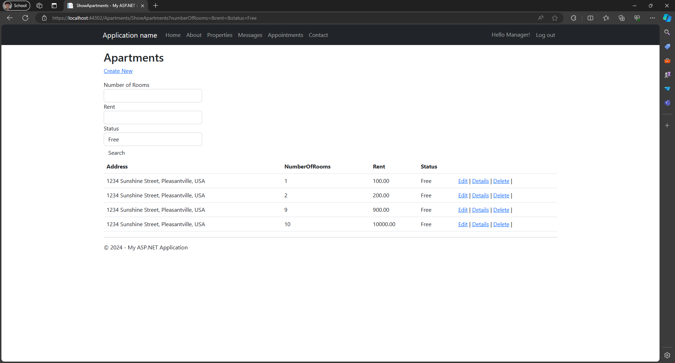
Task: Click the Rent column header
Action: click(x=379, y=167)
